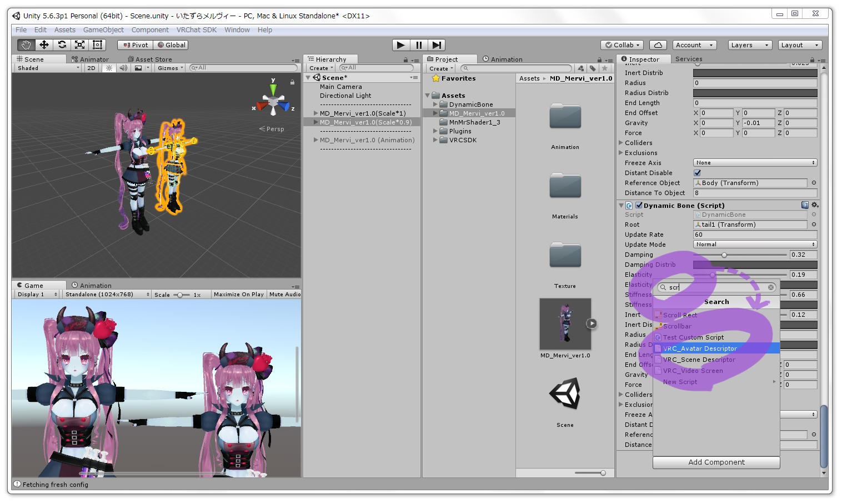Choose Test Custom Script component
Viewport: 842px width, 503px height.
click(x=716, y=337)
